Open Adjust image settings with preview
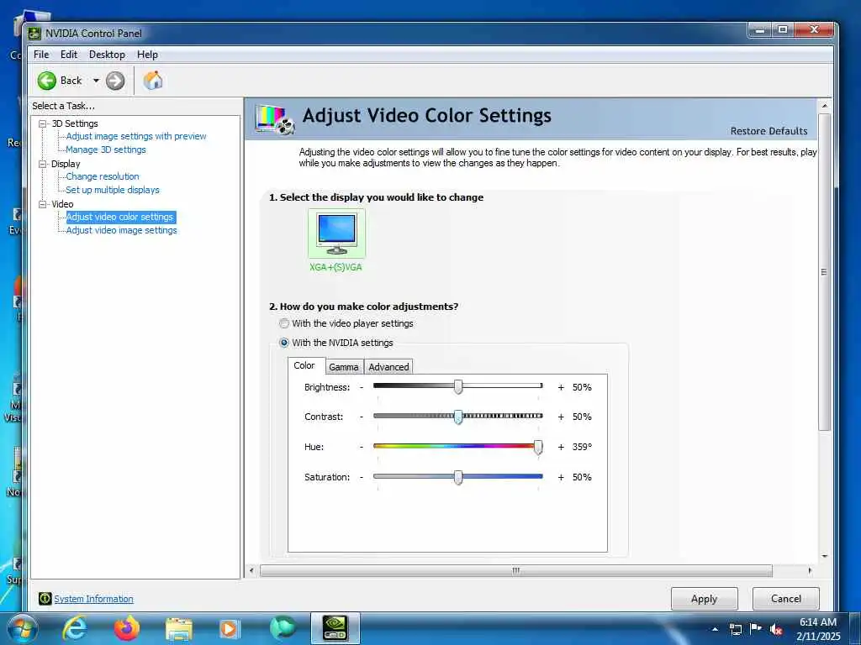This screenshot has height=645, width=861. pos(136,137)
